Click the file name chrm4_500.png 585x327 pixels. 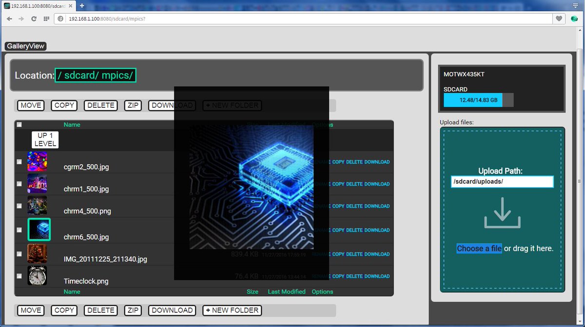pos(86,212)
